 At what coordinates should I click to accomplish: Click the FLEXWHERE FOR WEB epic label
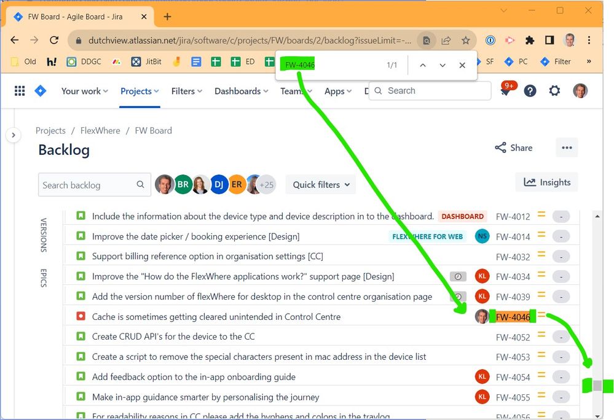click(428, 236)
